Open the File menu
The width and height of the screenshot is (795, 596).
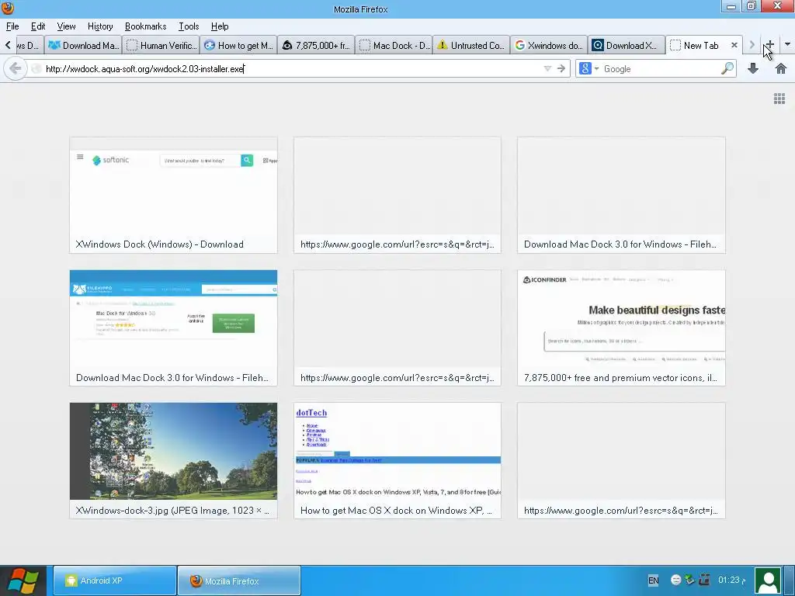coord(12,26)
